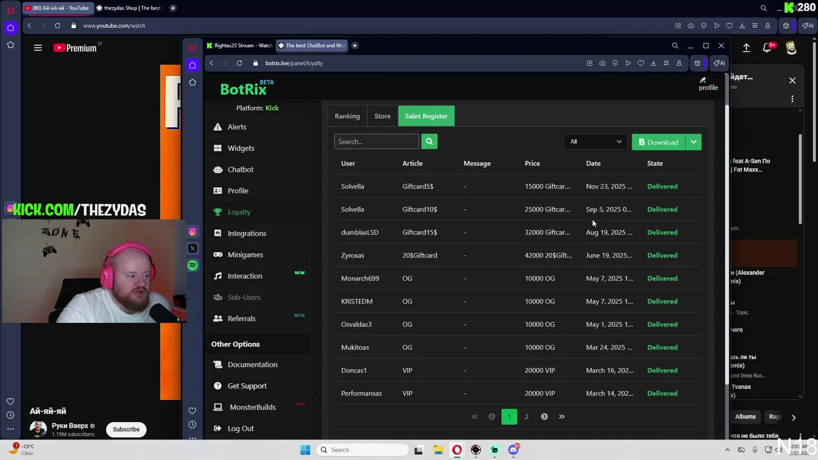Open the Interaction section
This screenshot has width=818, height=460.
[x=245, y=276]
